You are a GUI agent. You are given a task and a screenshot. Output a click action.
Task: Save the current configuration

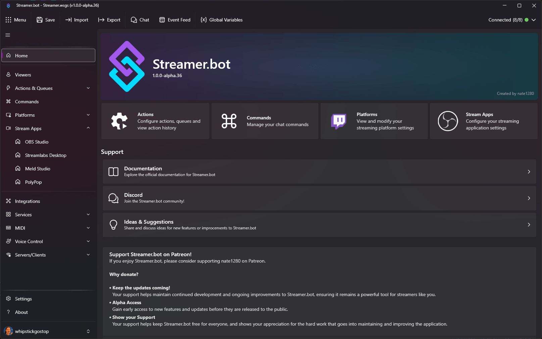pyautogui.click(x=46, y=20)
